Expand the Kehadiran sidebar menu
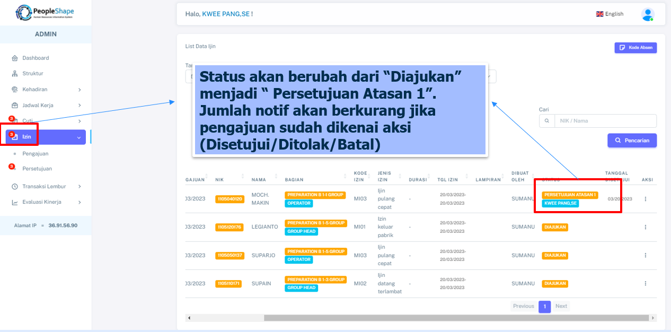671x332 pixels. [46, 90]
